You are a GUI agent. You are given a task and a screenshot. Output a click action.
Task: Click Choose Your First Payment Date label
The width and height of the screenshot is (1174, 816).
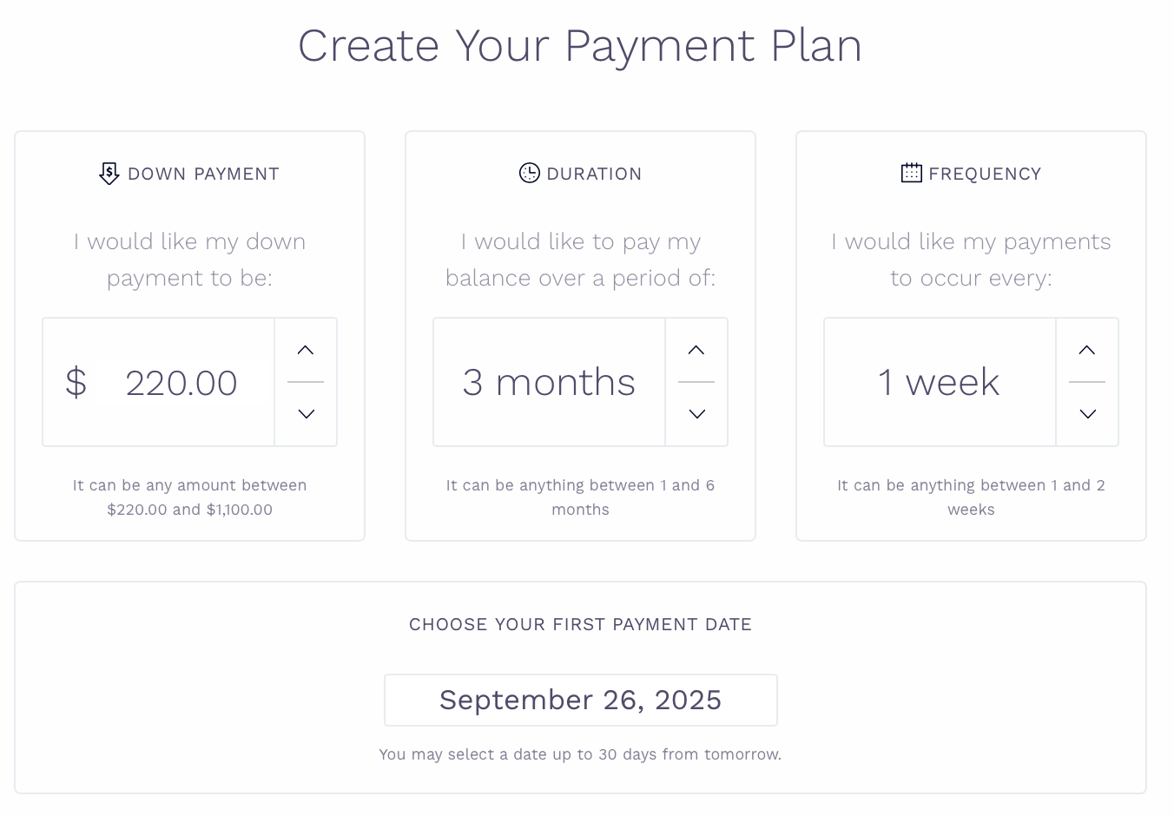(x=580, y=624)
